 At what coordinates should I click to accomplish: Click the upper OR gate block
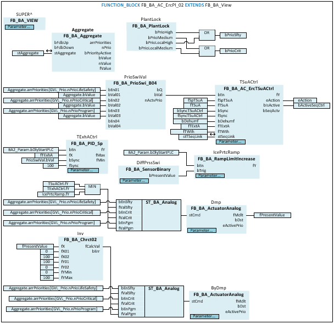click(207, 35)
